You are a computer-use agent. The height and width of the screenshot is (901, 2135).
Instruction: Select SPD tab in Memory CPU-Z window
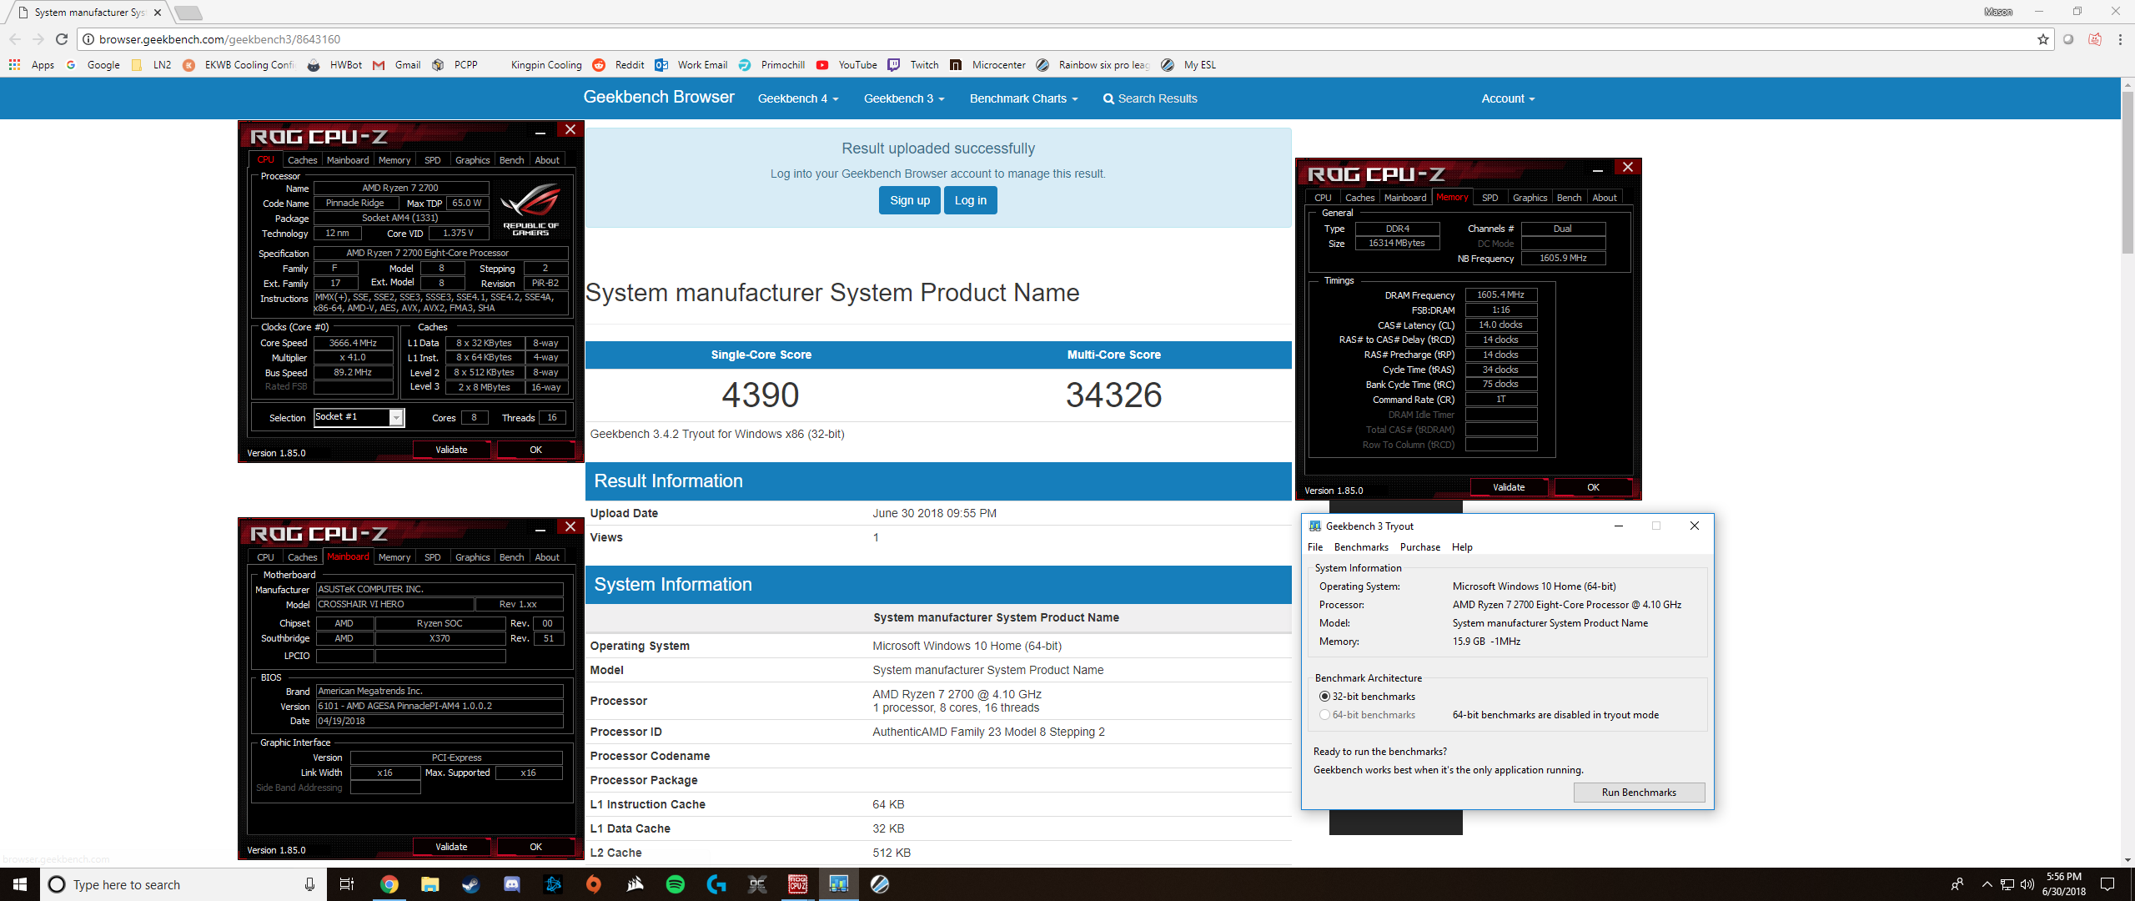coord(1489,198)
